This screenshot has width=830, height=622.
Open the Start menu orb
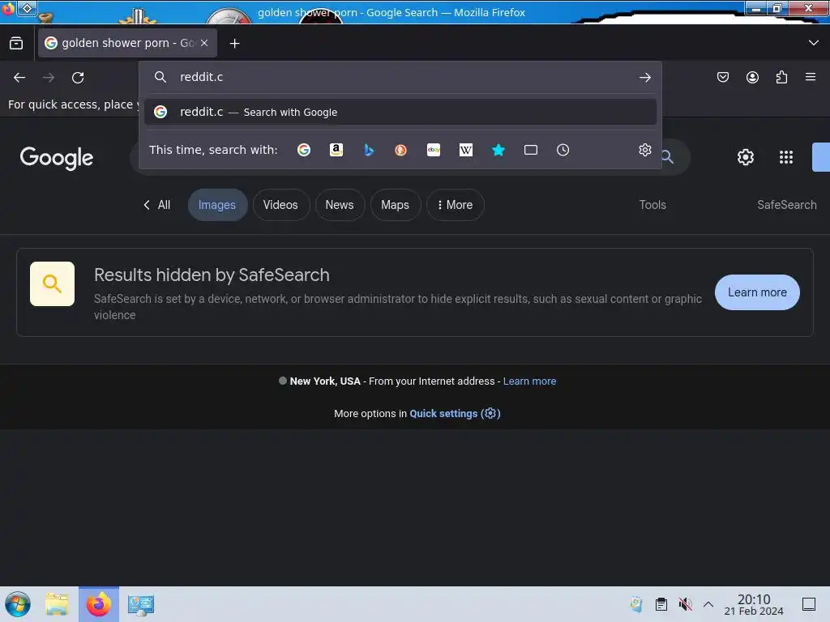click(18, 604)
